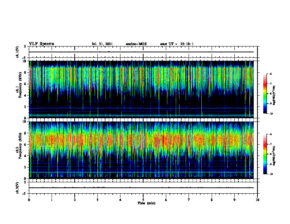Click the "-8" label on ch.1 color bar

[x=270, y=94]
